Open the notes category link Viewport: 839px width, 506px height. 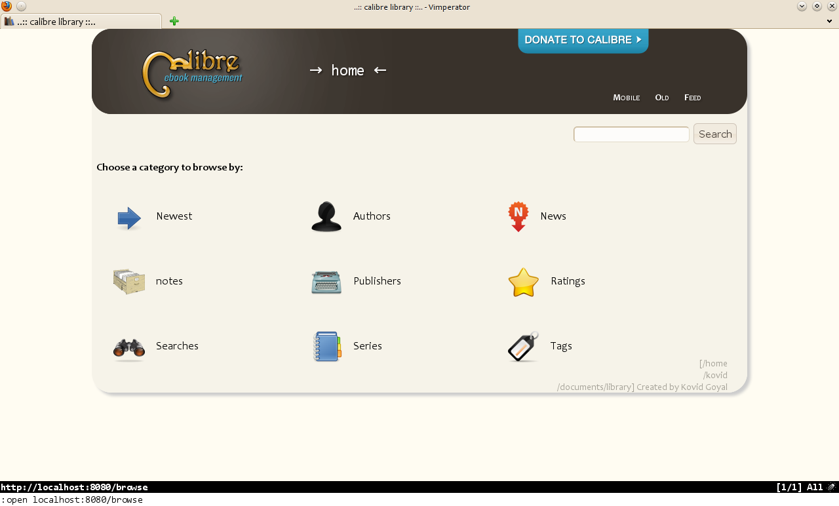pos(169,281)
